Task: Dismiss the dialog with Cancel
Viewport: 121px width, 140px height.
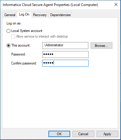Action: pos(83,134)
